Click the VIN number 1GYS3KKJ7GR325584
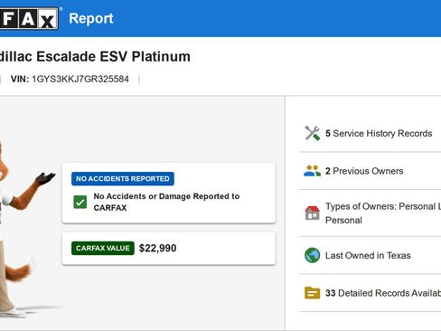The width and height of the screenshot is (441, 331). pos(80,79)
